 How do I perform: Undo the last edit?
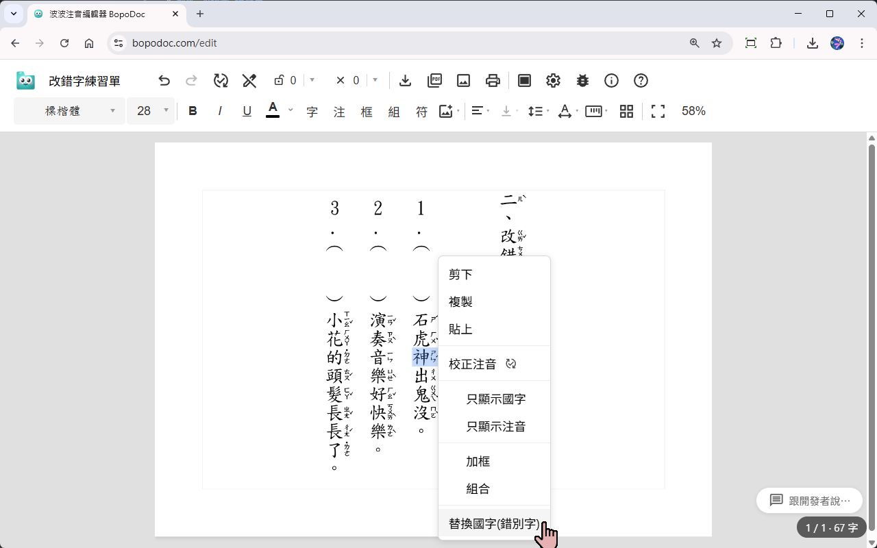(164, 80)
